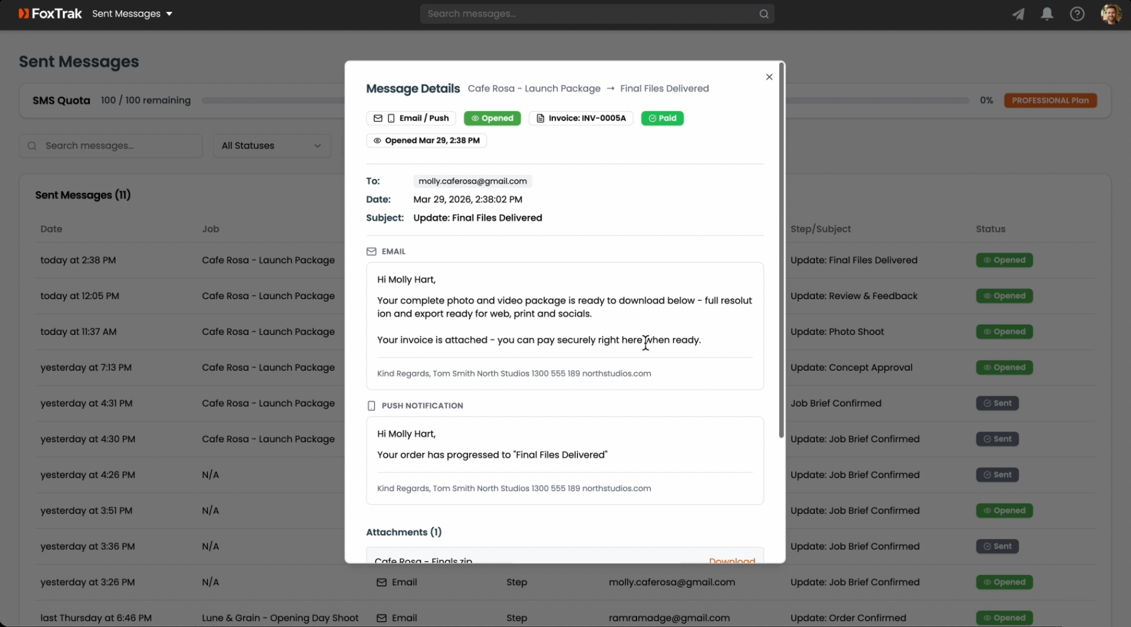Image resolution: width=1131 pixels, height=627 pixels.
Task: Click the Opened Mar 29, 2:38 PM badge
Action: [427, 141]
